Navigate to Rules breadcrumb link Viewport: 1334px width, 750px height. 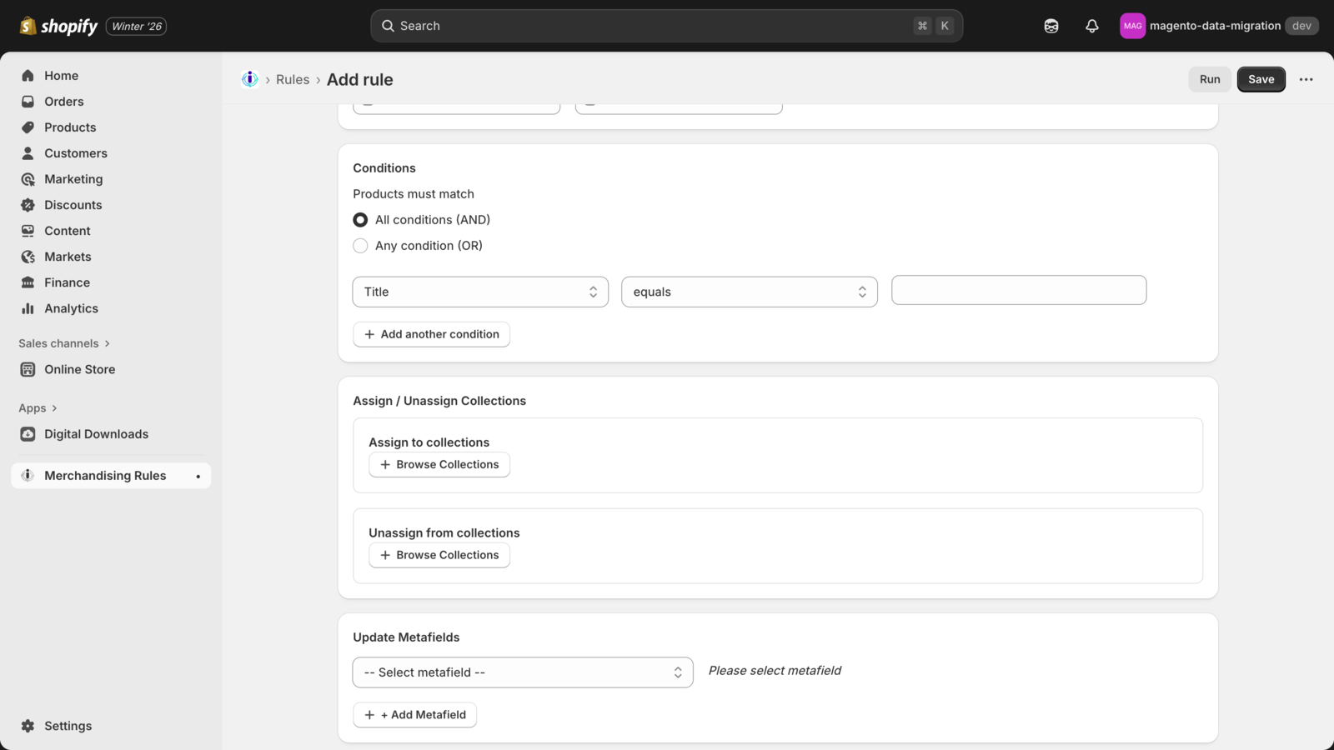[x=293, y=79]
